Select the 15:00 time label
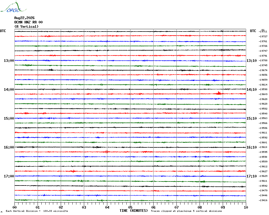The image size is (269, 215). [9, 118]
